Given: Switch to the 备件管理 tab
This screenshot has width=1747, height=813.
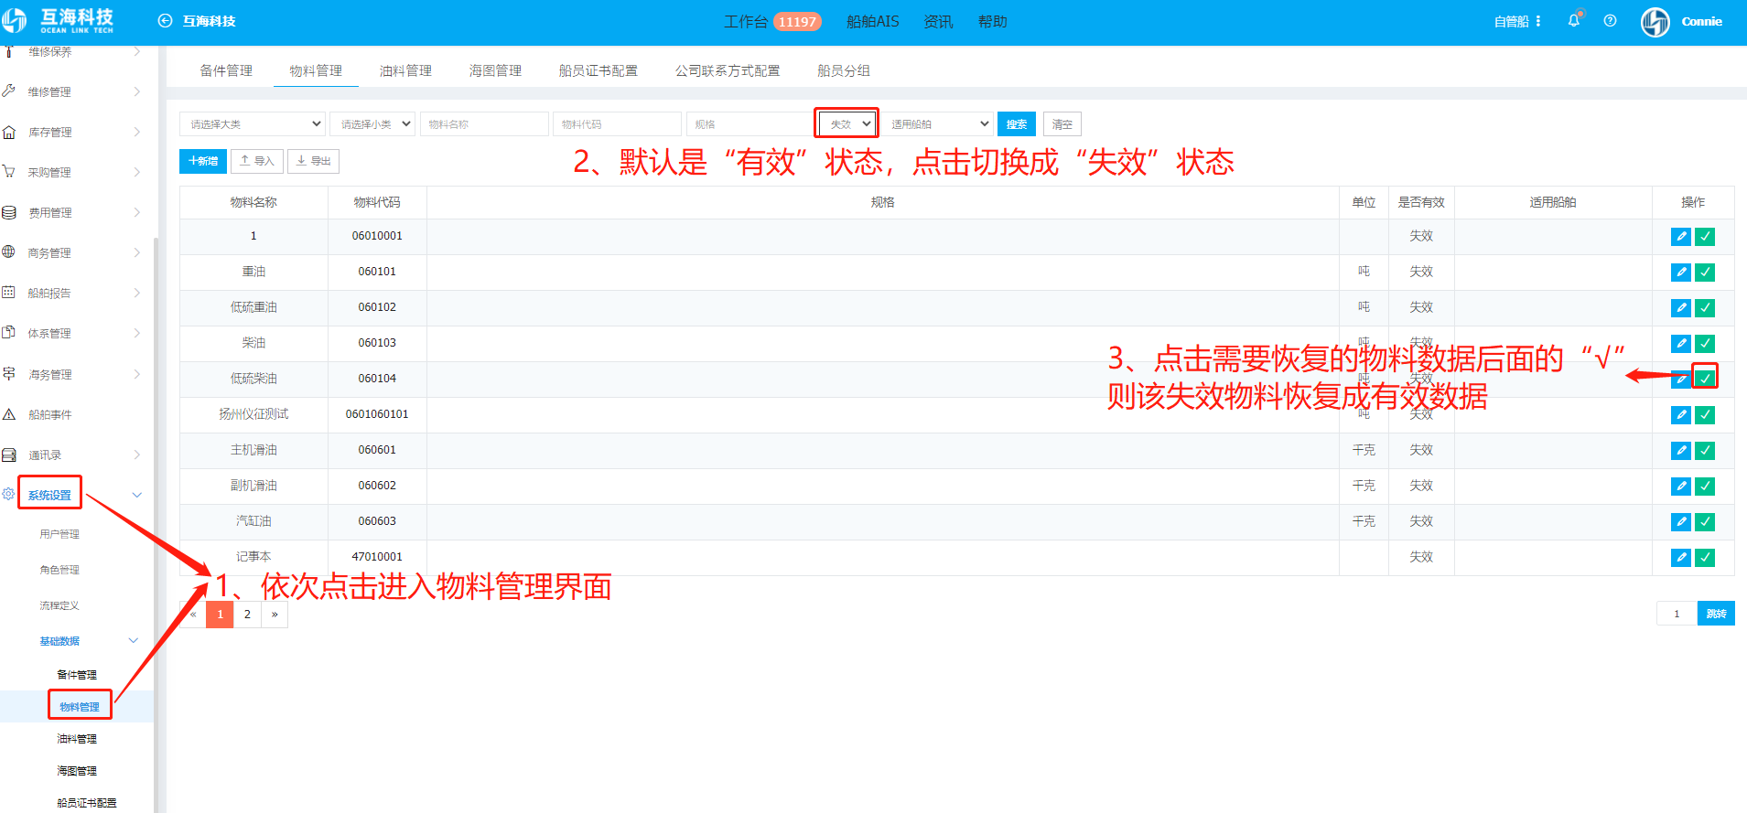Looking at the screenshot, I should 226,70.
